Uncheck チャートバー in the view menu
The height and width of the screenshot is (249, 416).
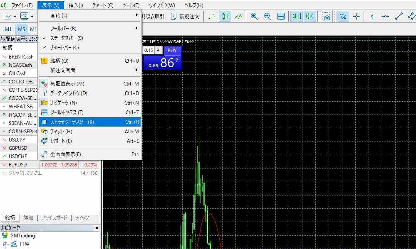point(64,48)
